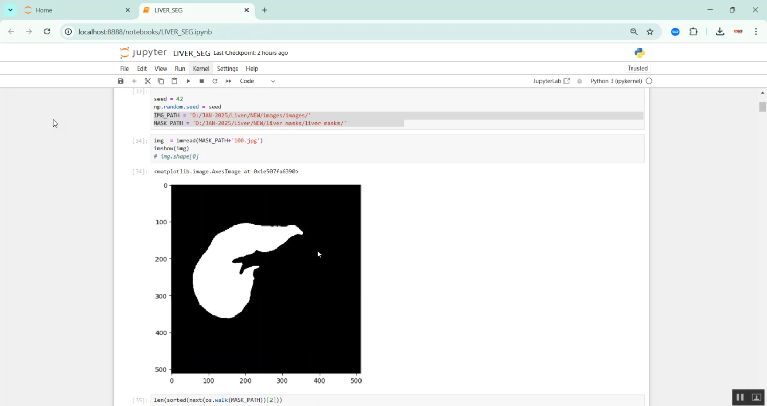Open notebook in JupyterLab
Screen dimensions: 767x406
coord(551,81)
